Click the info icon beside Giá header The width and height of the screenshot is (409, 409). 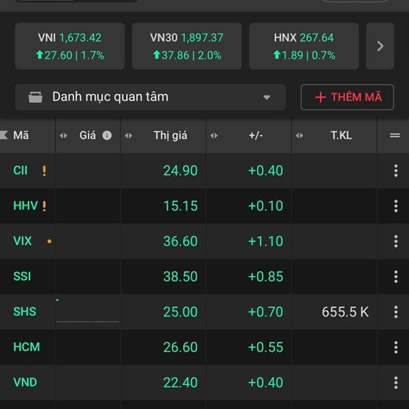pyautogui.click(x=107, y=136)
